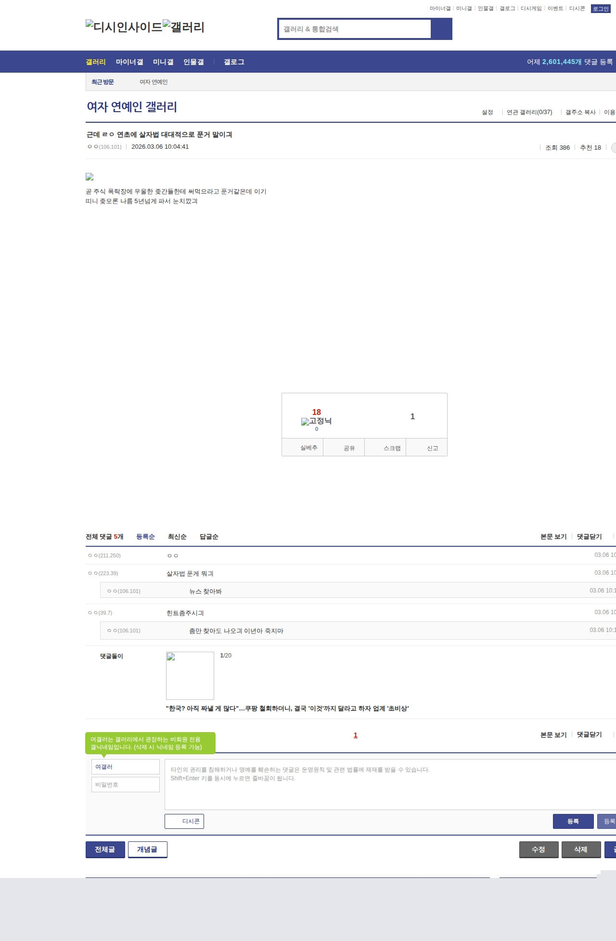Click the broken image in the post body

click(x=90, y=177)
